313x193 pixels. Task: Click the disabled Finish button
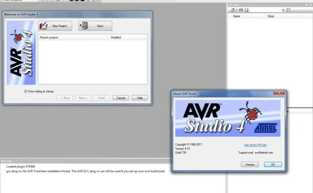click(x=102, y=98)
